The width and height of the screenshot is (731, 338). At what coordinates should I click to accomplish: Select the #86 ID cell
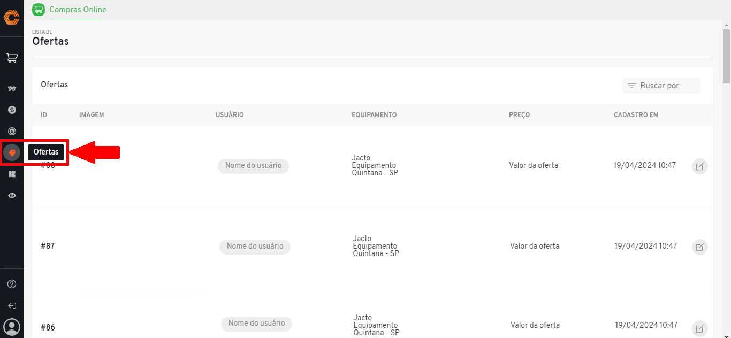(x=48, y=327)
